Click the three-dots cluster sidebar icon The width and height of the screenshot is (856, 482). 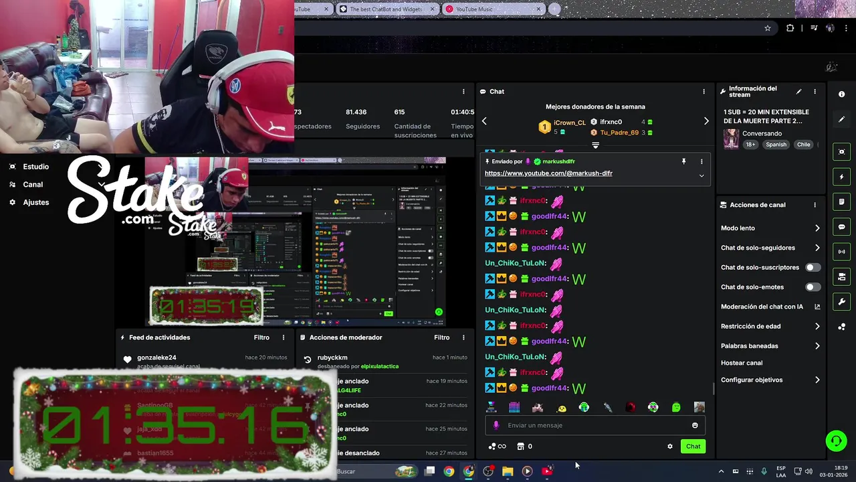(x=841, y=327)
